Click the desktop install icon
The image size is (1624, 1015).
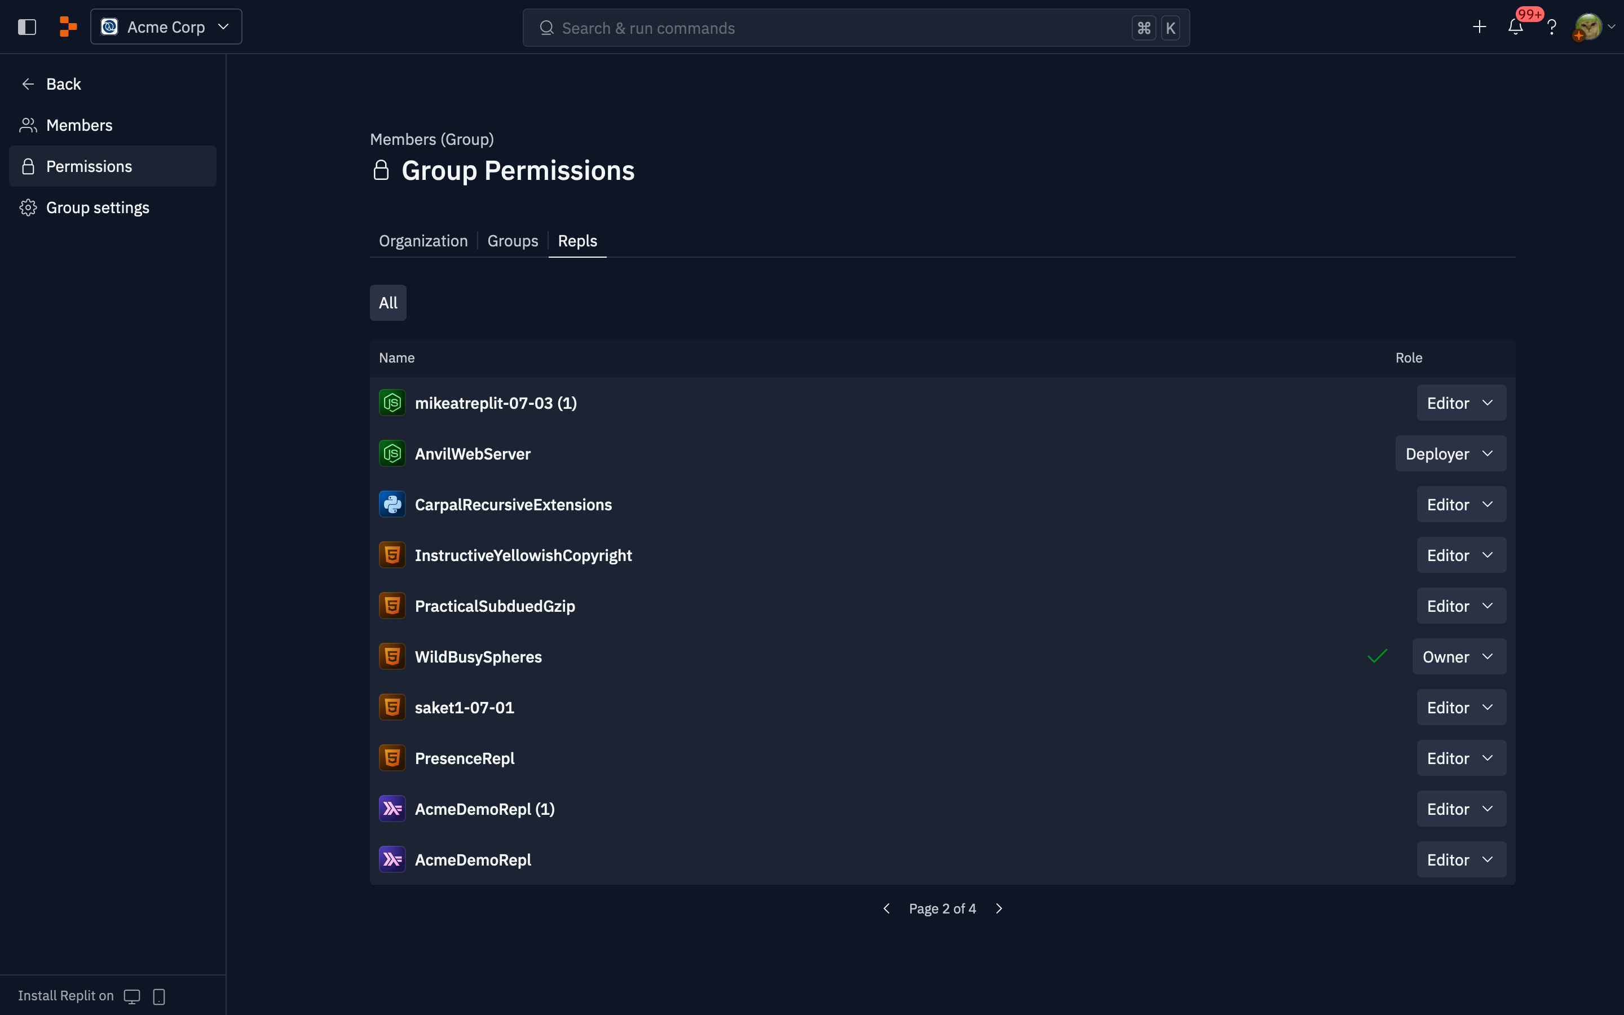point(132,996)
